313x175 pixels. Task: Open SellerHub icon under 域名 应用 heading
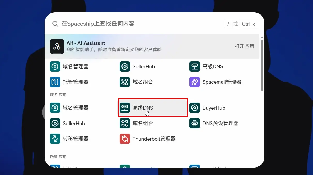click(x=55, y=123)
